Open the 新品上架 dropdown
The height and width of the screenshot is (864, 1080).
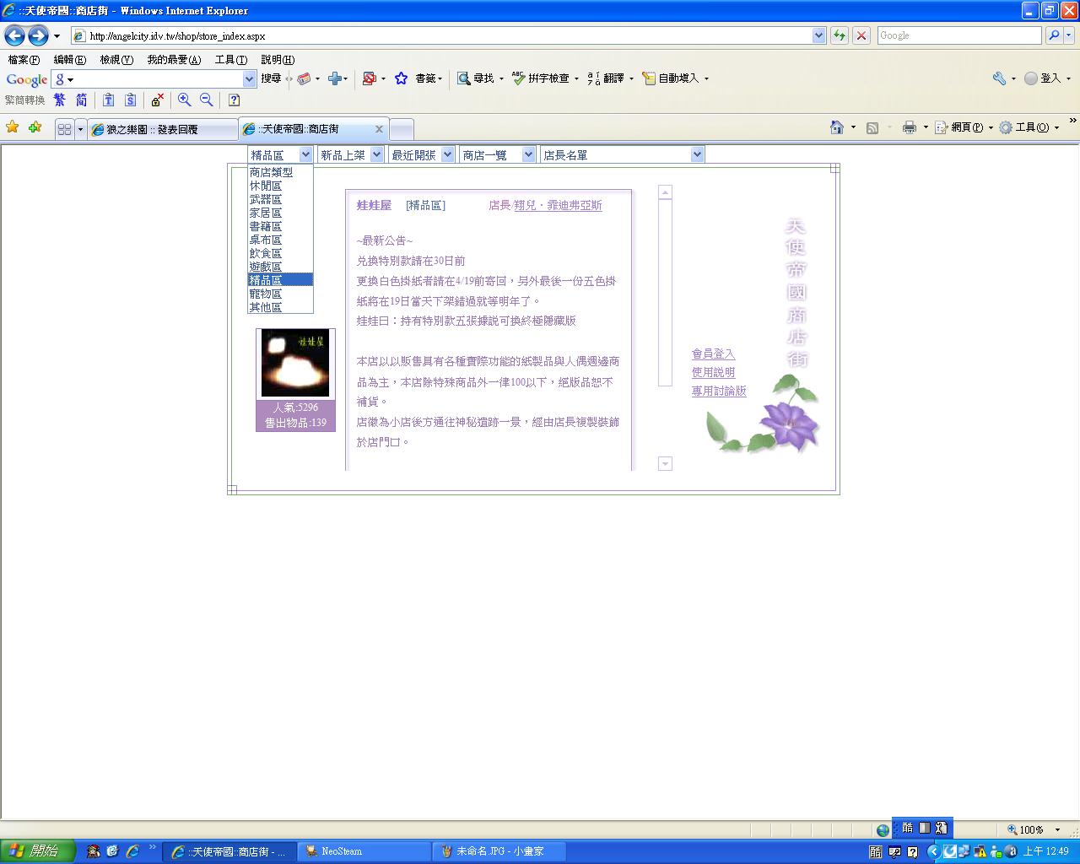[350, 154]
